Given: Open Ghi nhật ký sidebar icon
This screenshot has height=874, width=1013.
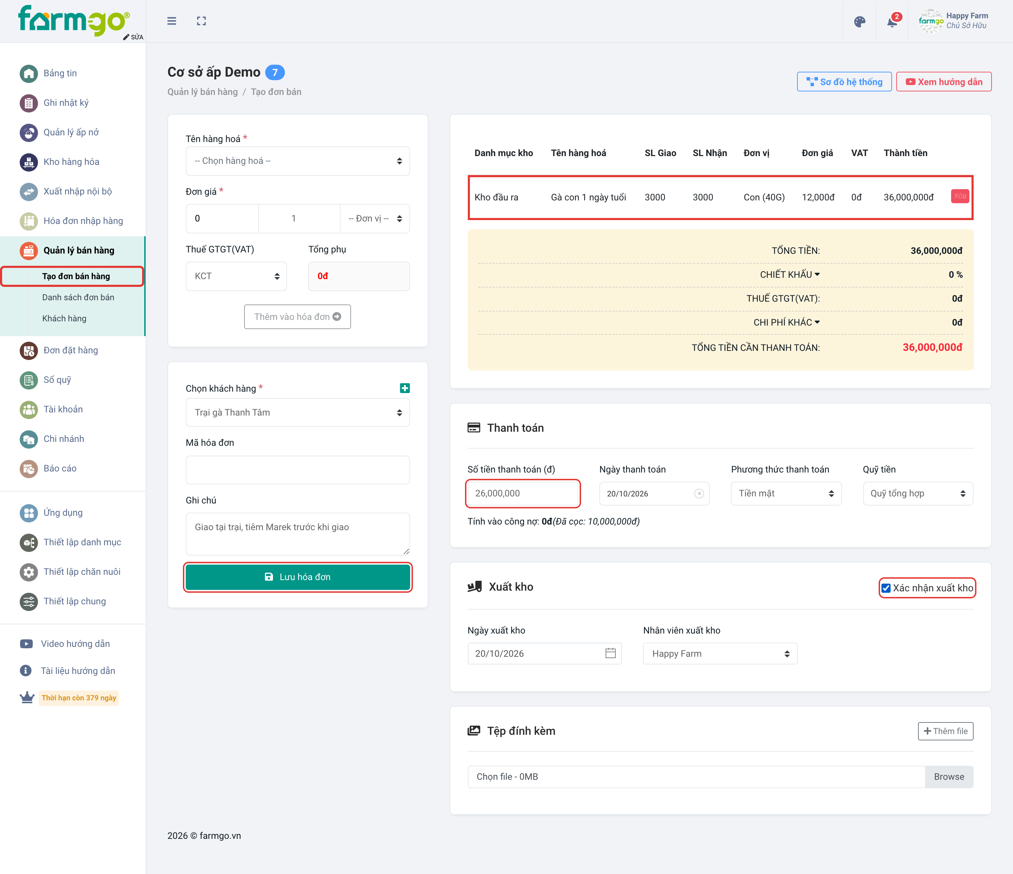Looking at the screenshot, I should click(29, 103).
